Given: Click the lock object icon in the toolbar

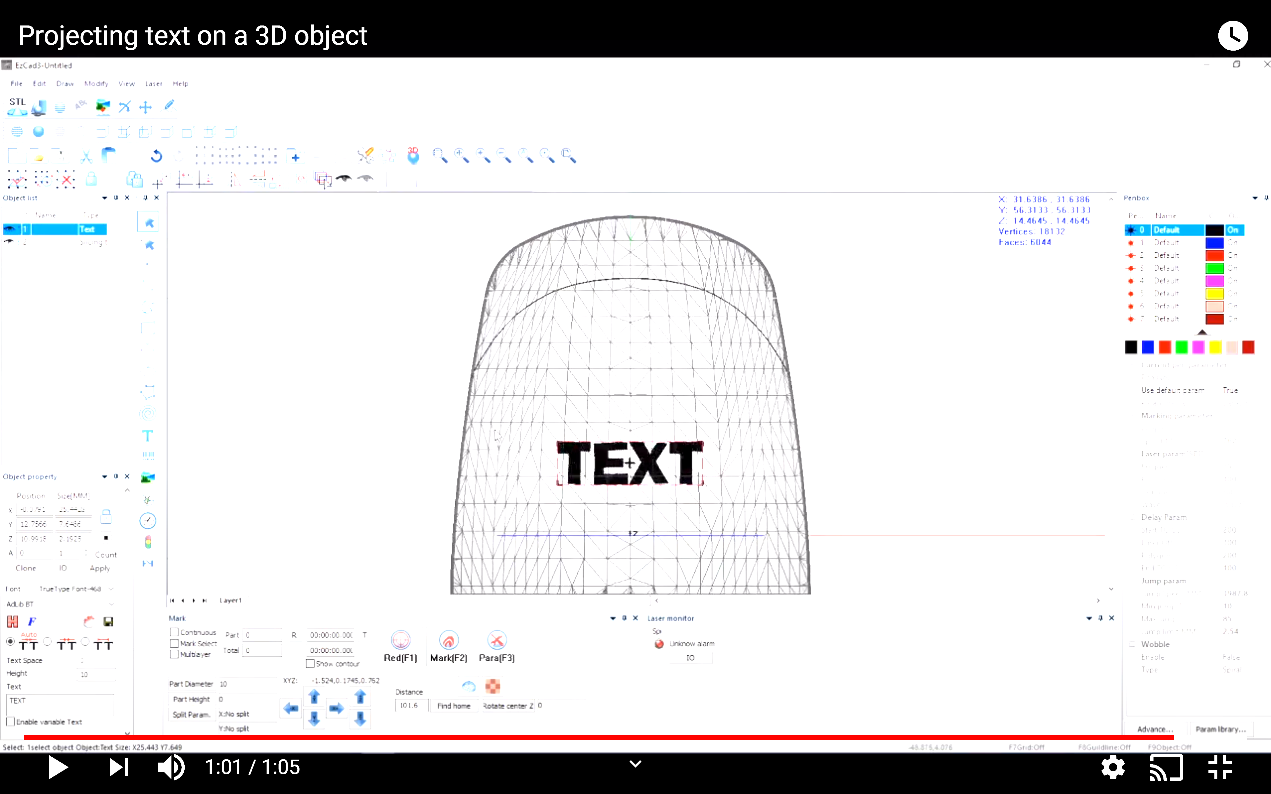Looking at the screenshot, I should pyautogui.click(x=92, y=179).
